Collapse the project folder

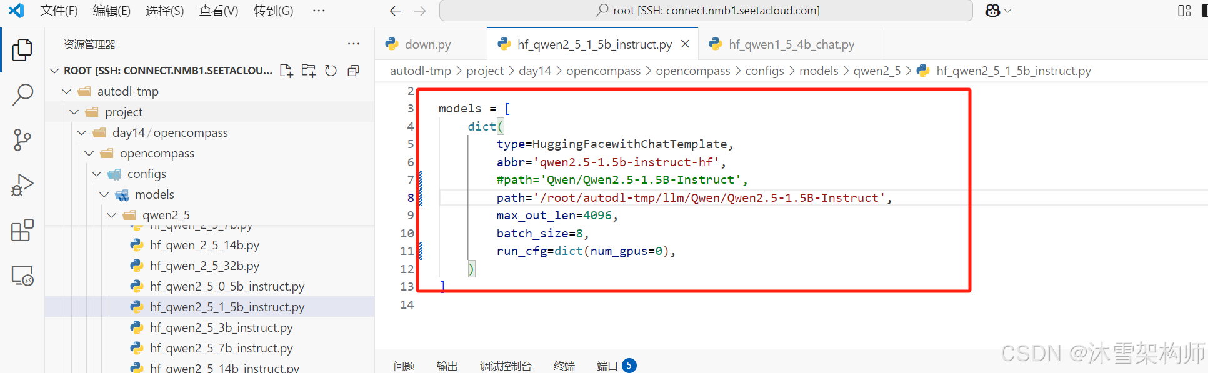pyautogui.click(x=74, y=112)
